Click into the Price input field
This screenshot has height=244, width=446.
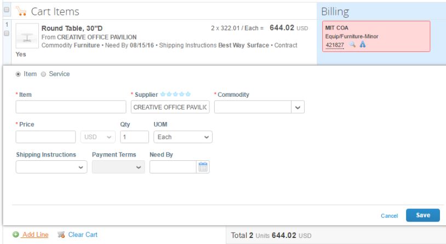[45, 137]
